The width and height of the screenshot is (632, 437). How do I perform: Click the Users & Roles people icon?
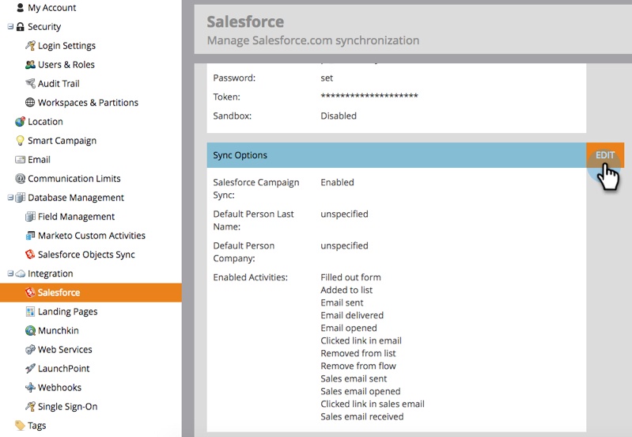(30, 65)
